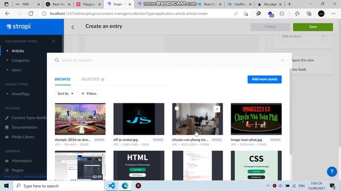Switch to the My page browser tab

(270, 4)
